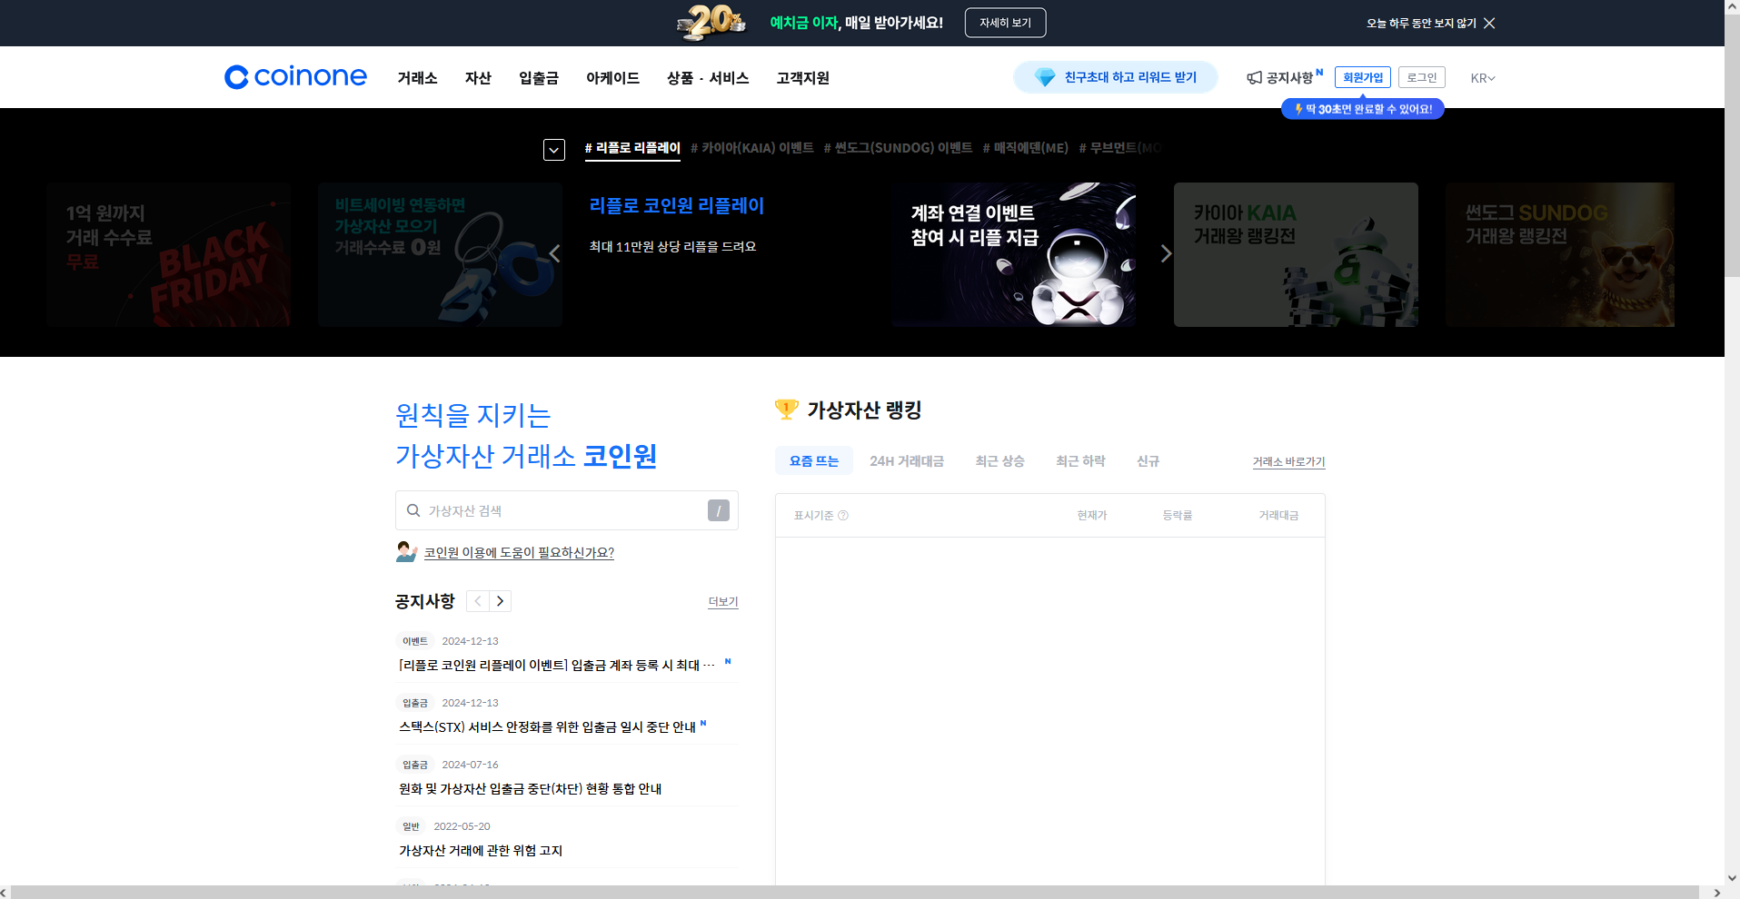Select the 24H 거래대금 ranking tab
This screenshot has height=899, width=1740.
coord(907,460)
